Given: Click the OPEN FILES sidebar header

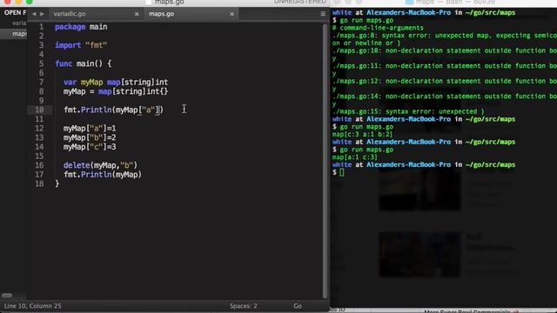Looking at the screenshot, I should point(15,13).
